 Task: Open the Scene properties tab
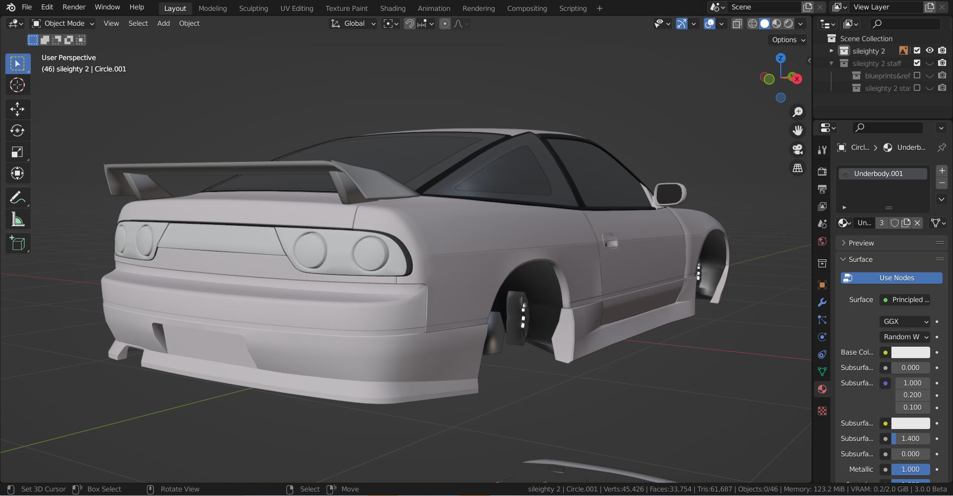click(822, 224)
